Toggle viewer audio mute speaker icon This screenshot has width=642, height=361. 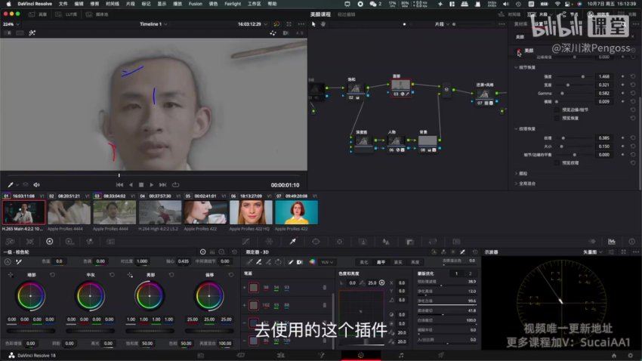(x=36, y=185)
